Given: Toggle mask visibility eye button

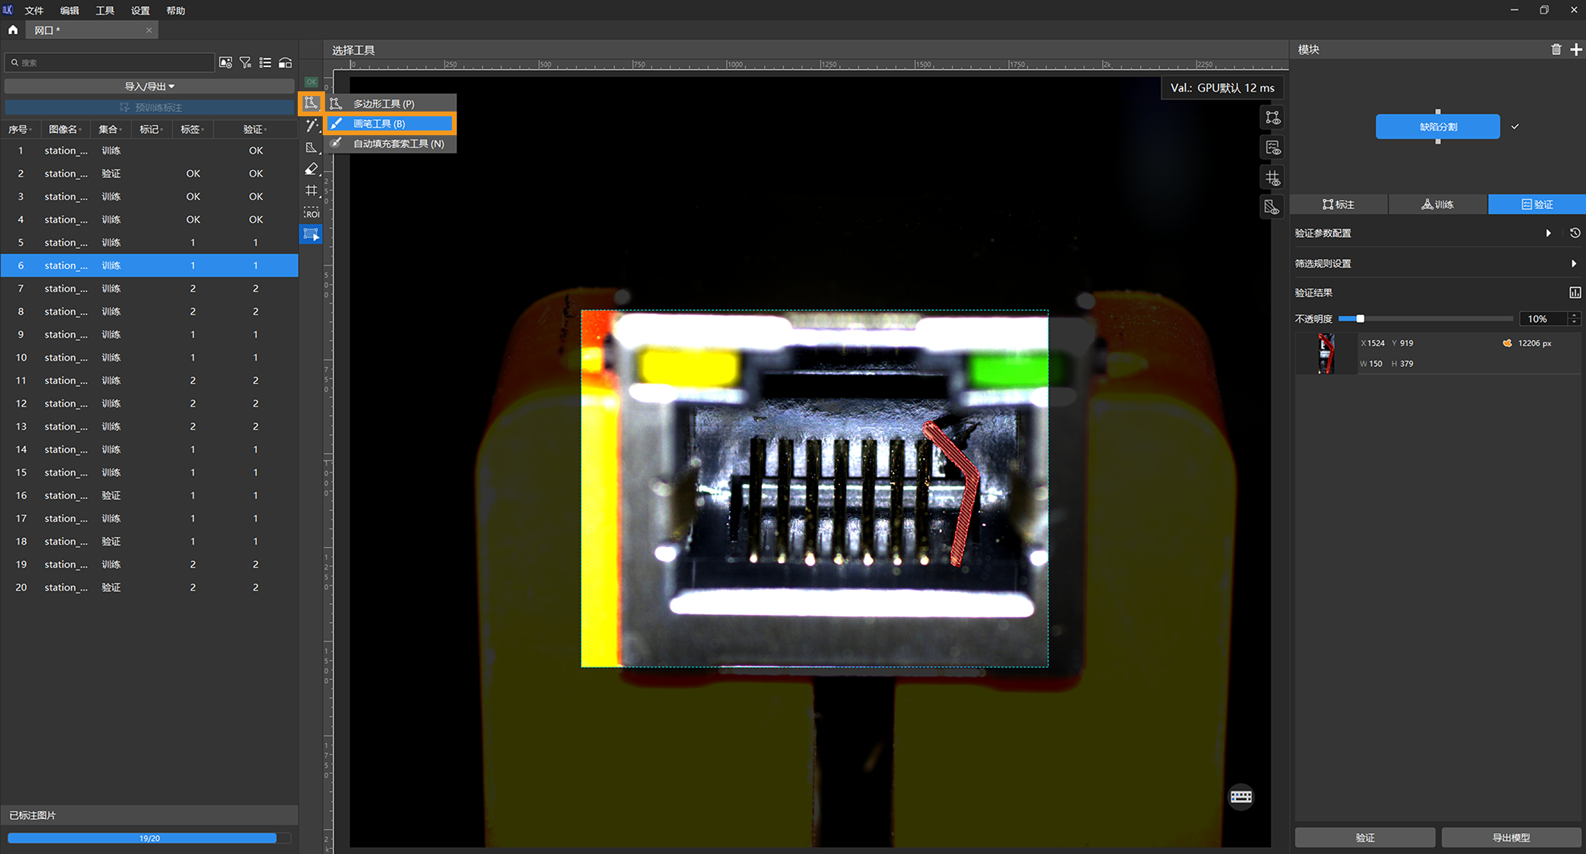Looking at the screenshot, I should pos(1272,208).
